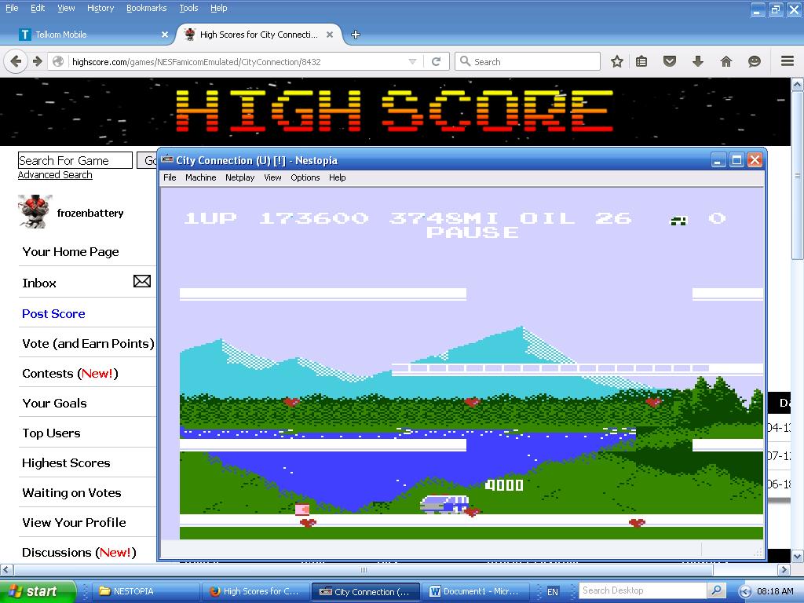Go to Firefox Home icon

coord(726,61)
